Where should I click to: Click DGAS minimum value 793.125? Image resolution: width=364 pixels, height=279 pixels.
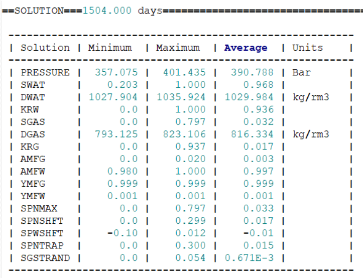116,133
